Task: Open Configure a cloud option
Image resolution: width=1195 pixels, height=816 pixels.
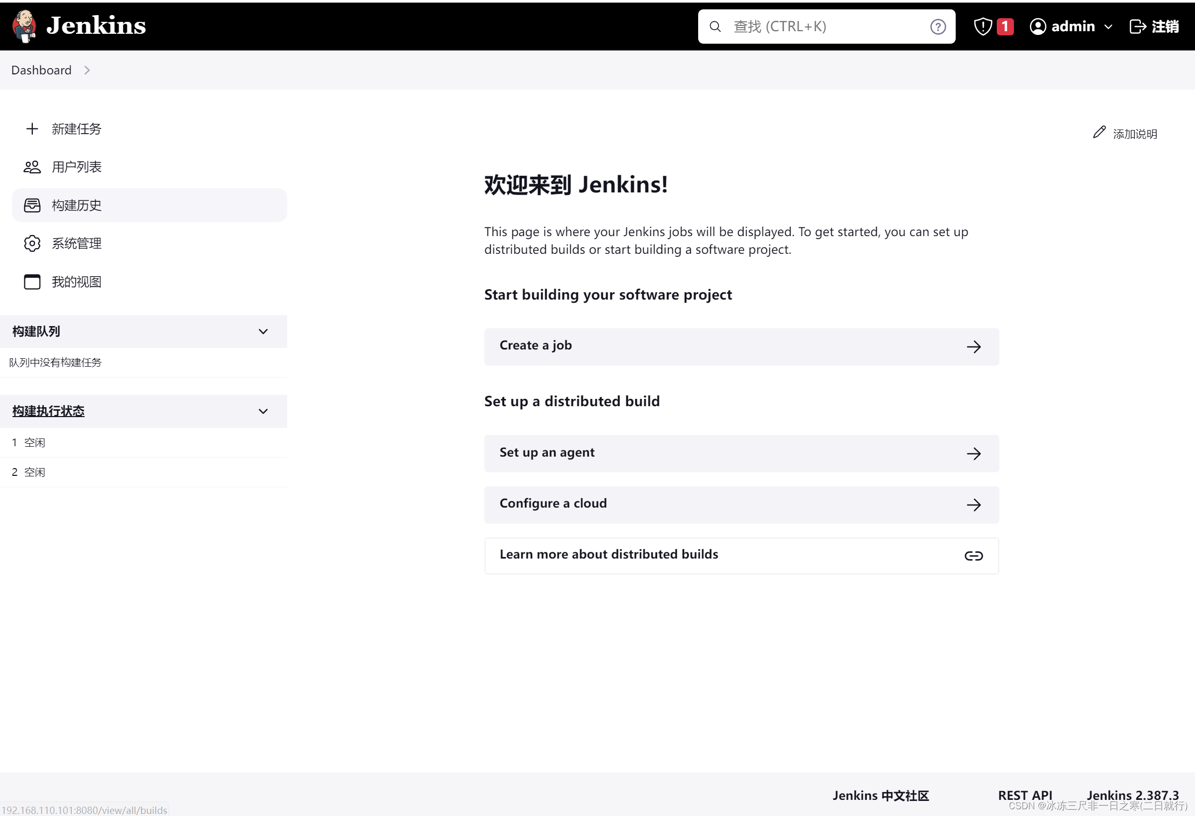Action: pos(741,504)
